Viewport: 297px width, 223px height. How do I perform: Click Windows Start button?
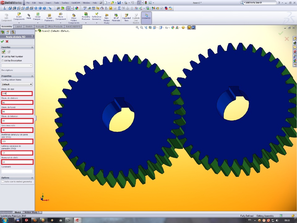(4, 220)
